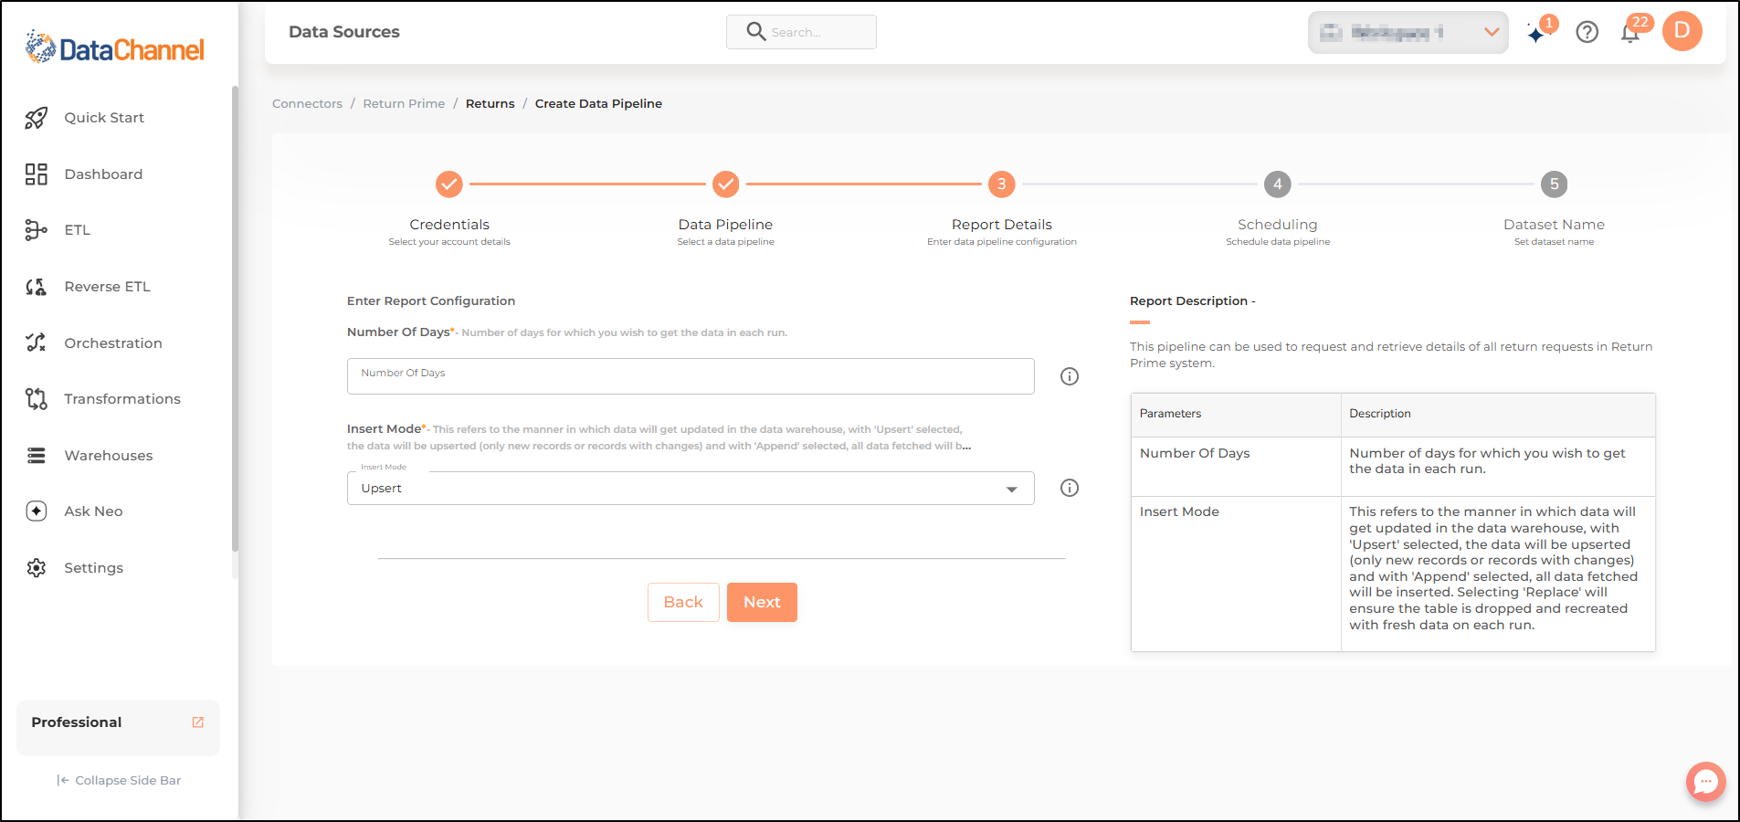Click 'Data Sources' page title
1740x822 pixels.
(344, 32)
